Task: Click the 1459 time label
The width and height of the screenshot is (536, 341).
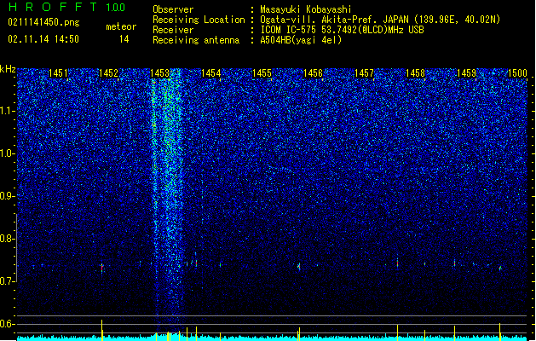Action: tap(467, 73)
